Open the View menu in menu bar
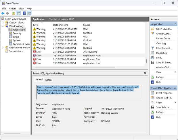 [x=21, y=9]
